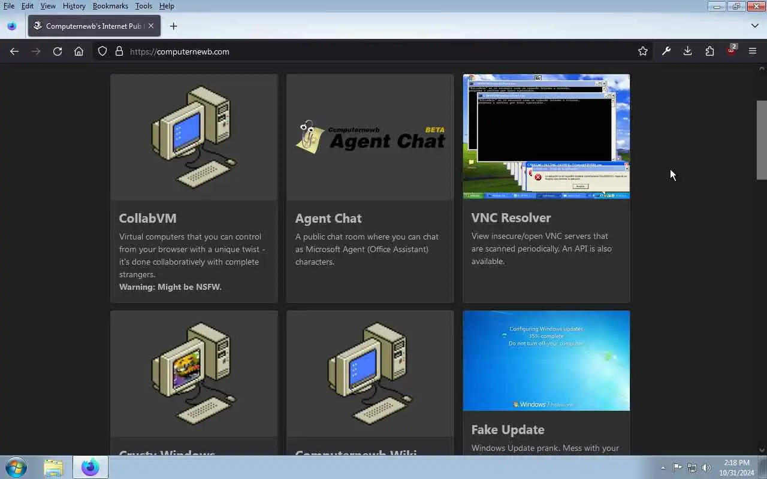Image resolution: width=767 pixels, height=479 pixels.
Task: Open the Help menu
Action: [167, 6]
